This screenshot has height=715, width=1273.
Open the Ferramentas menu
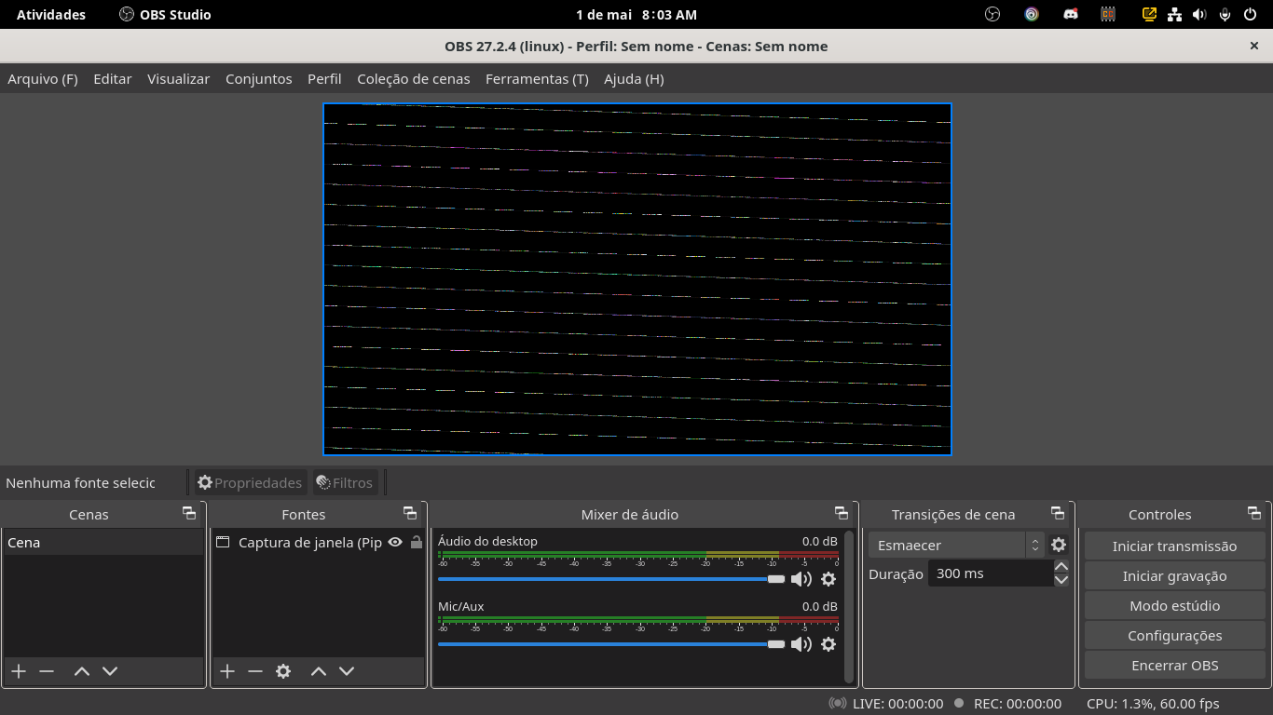537,79
